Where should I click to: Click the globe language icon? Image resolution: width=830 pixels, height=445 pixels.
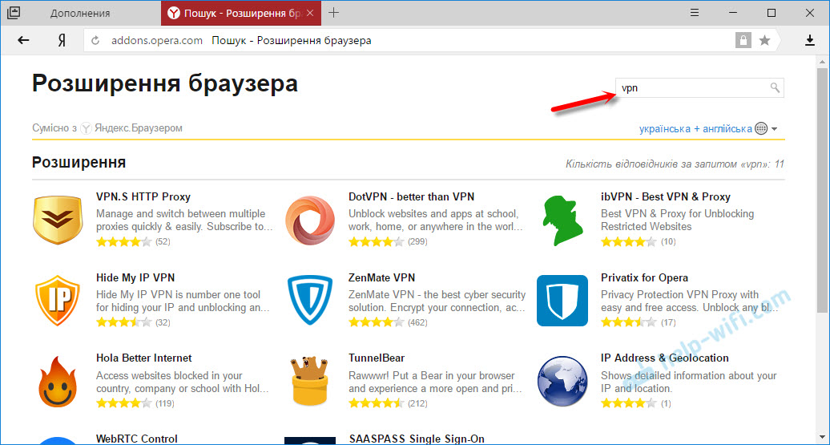[x=761, y=129]
